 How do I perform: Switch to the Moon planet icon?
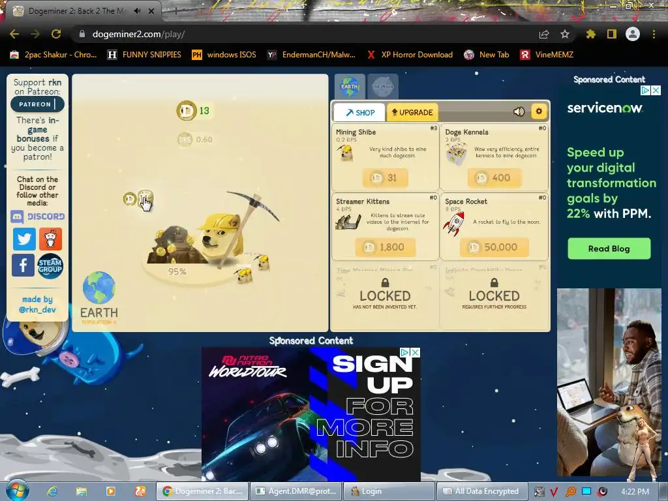383,86
